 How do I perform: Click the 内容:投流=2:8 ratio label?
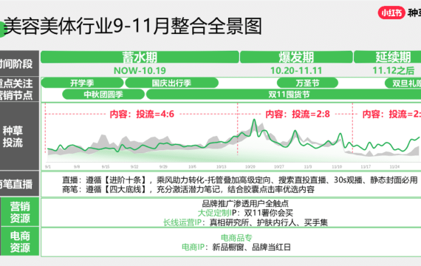pyautogui.click(x=298, y=115)
